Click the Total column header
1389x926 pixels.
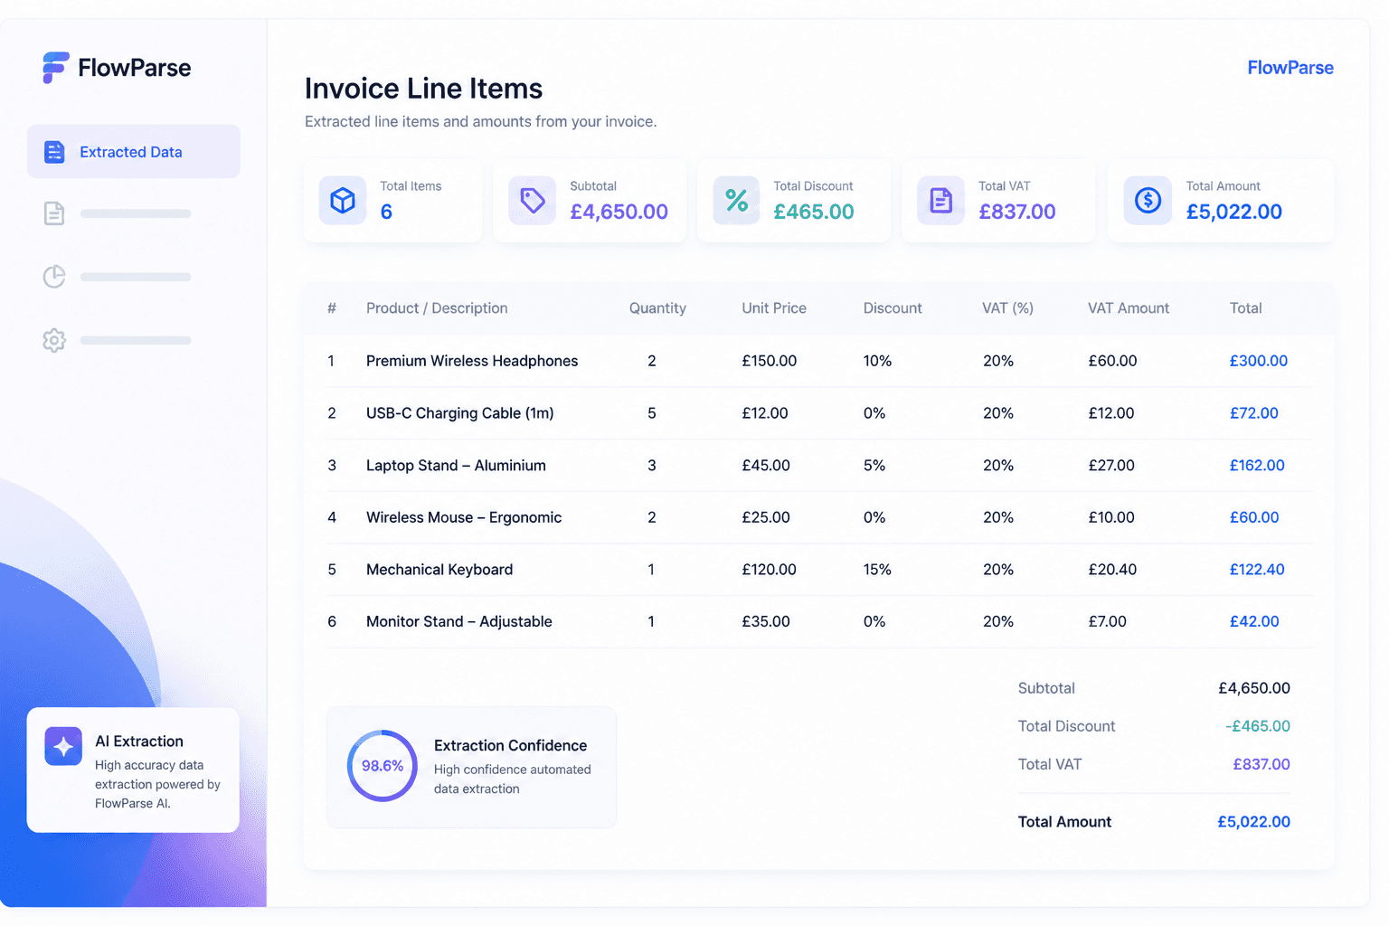point(1245,308)
